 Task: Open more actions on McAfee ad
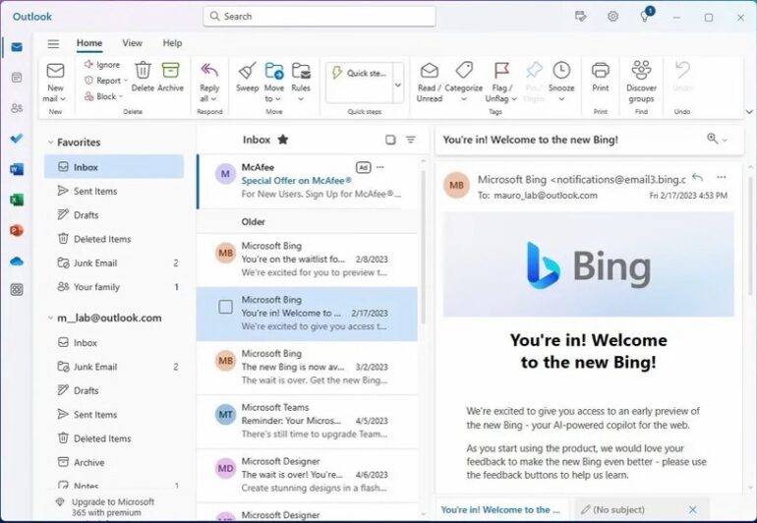coord(379,167)
